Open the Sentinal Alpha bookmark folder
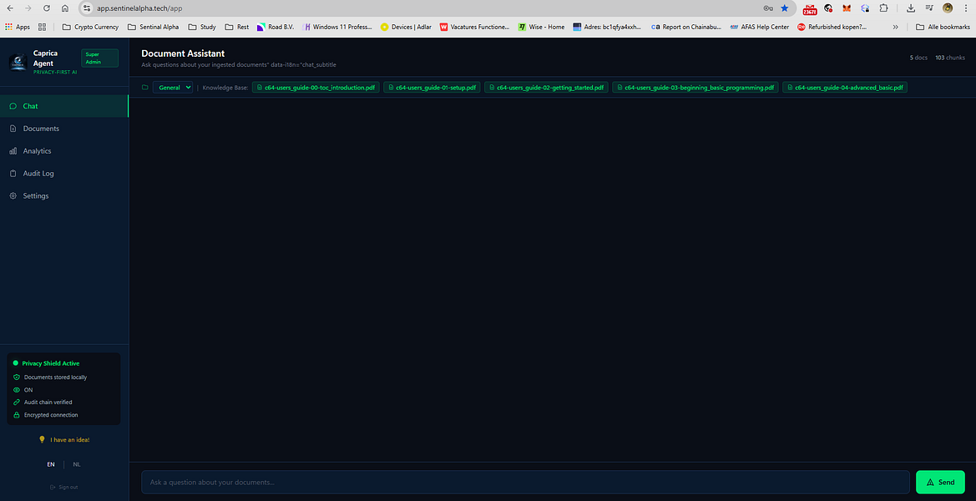 (x=153, y=27)
